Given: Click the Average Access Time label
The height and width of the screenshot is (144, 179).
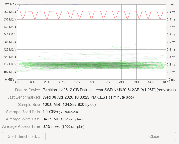Looking at the screenshot, I should (21, 126).
